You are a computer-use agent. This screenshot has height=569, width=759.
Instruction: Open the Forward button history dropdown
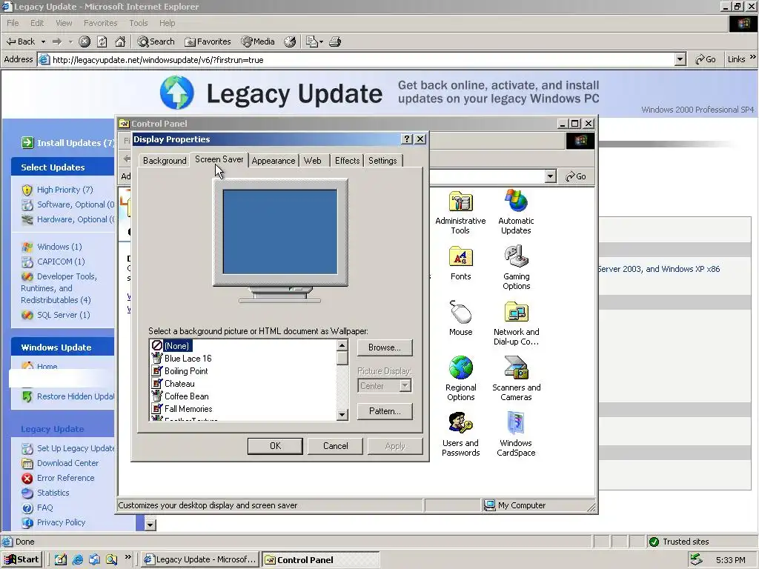pyautogui.click(x=70, y=41)
